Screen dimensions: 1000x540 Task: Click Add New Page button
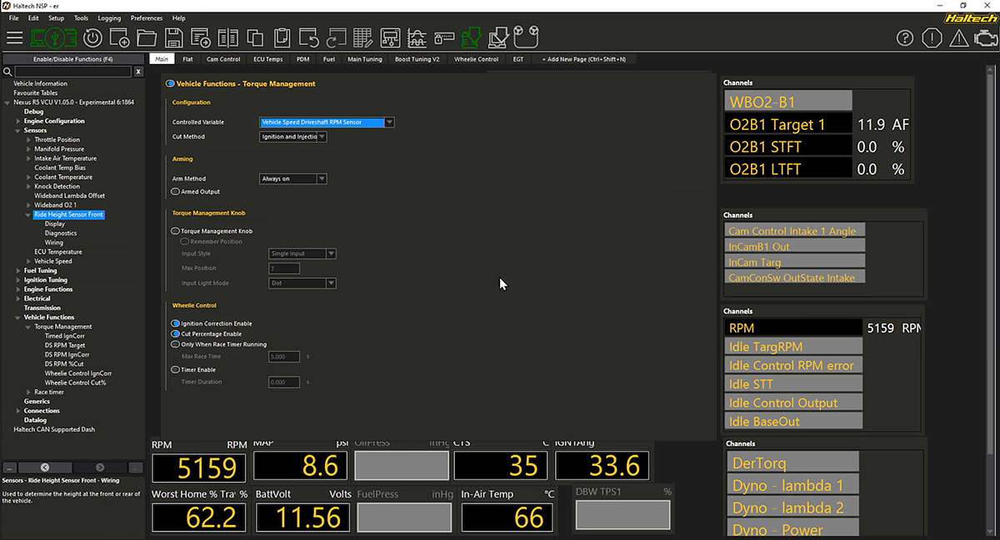pyautogui.click(x=583, y=59)
